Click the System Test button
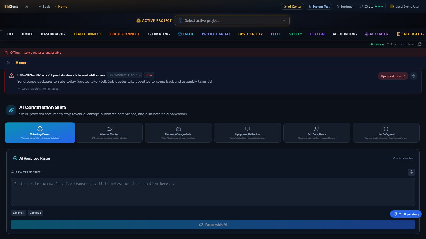The height and width of the screenshot is (239, 426). pos(319,6)
